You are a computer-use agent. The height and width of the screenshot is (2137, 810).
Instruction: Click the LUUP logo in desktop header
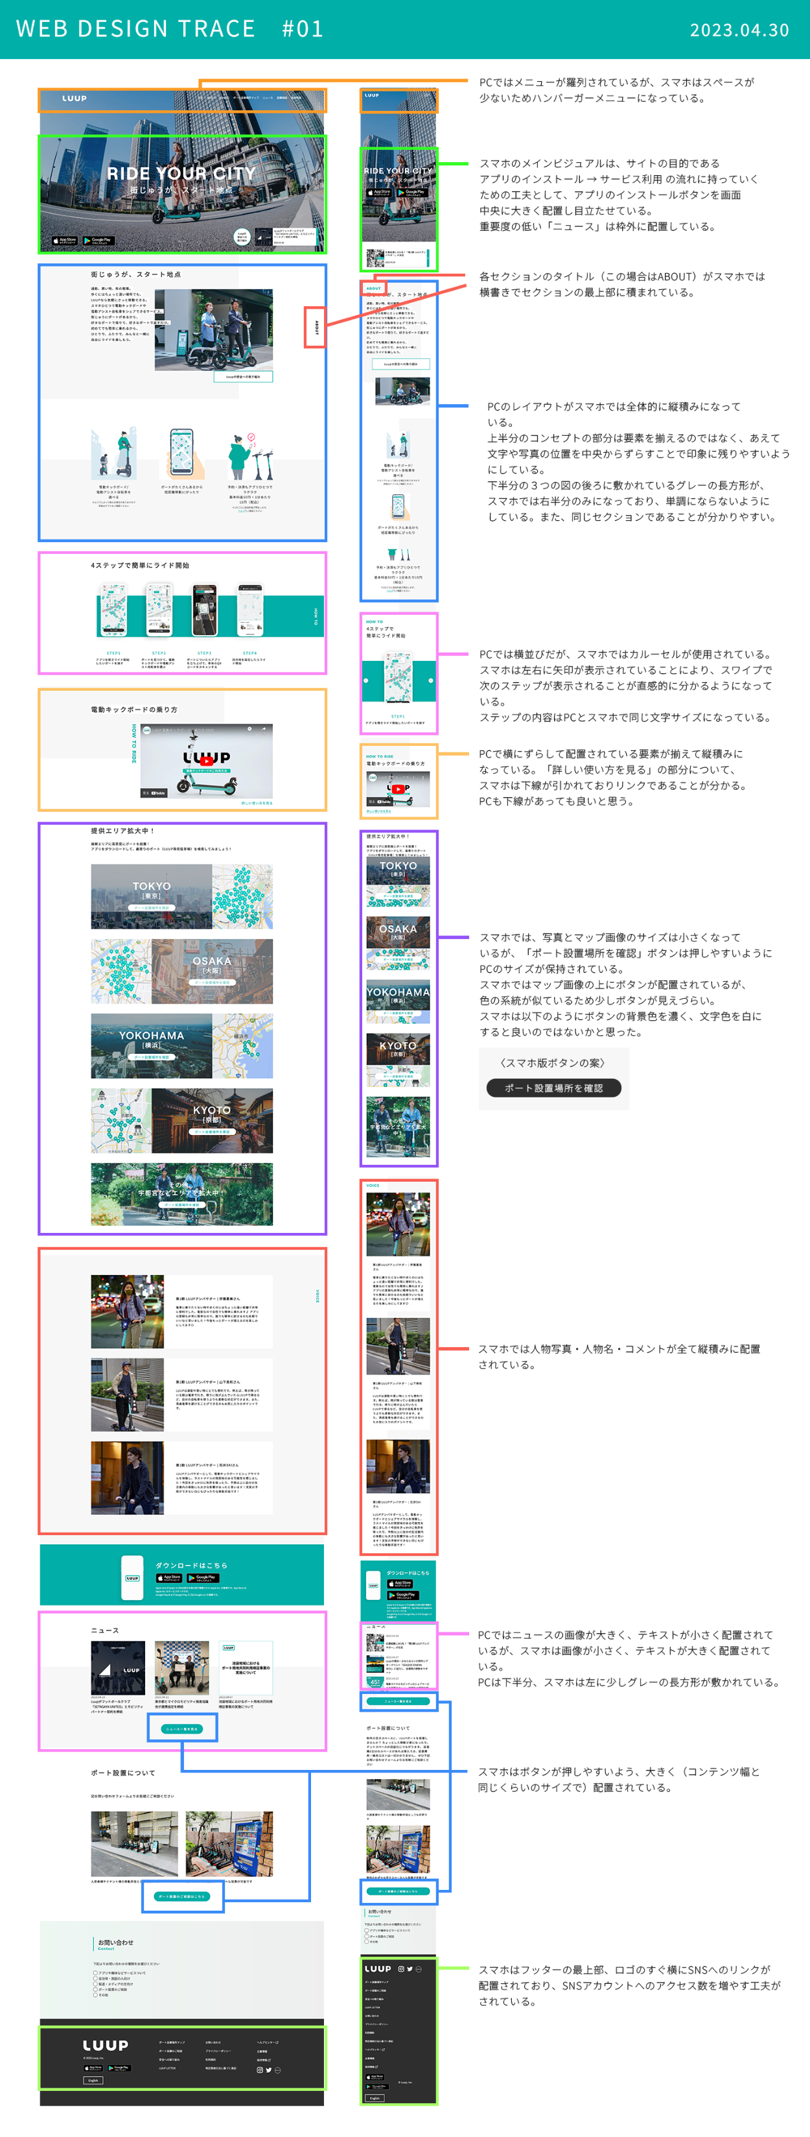coord(75,98)
